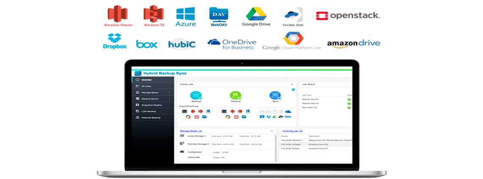Click the green check beside Backup Jobs
Viewport: 483px width, 179px height.
click(x=349, y=99)
